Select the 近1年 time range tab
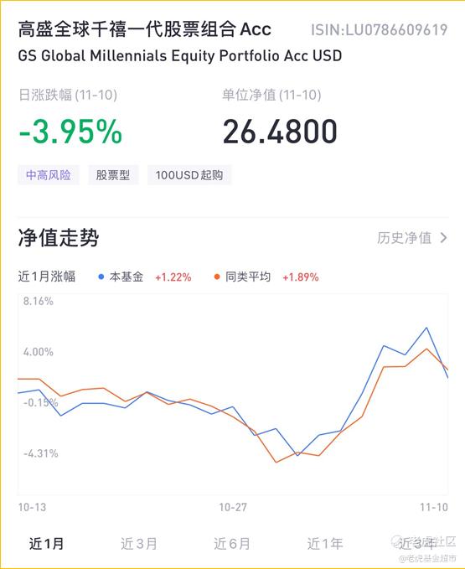The width and height of the screenshot is (465, 569). (x=325, y=544)
